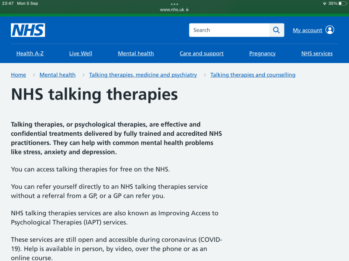Click the paragraph about free access on the NHS
Viewport: 349px width, 261px height.
[x=90, y=169]
